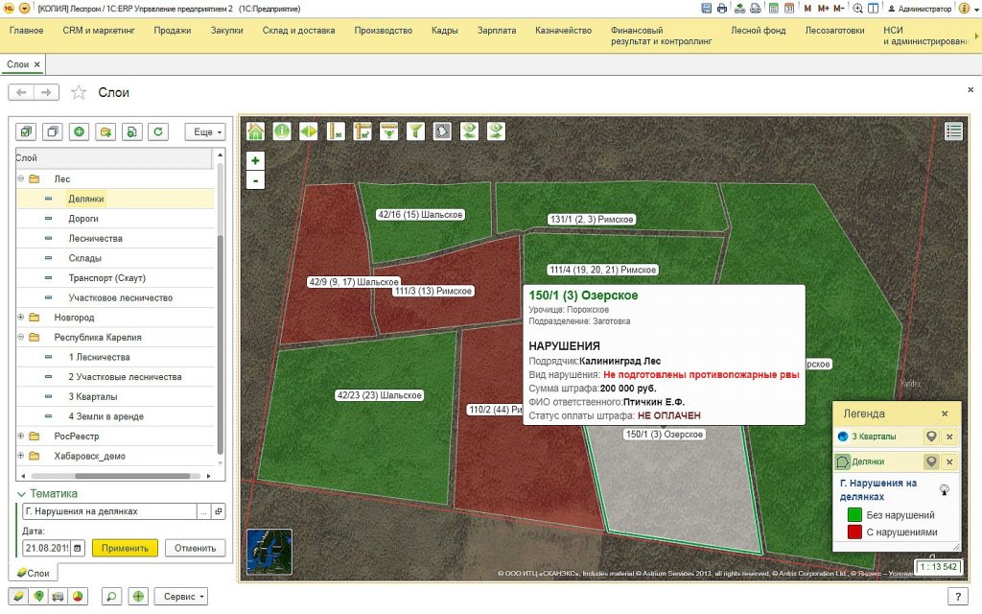Click the date input field under Тематика
This screenshot has width=982, height=614.
click(x=47, y=548)
